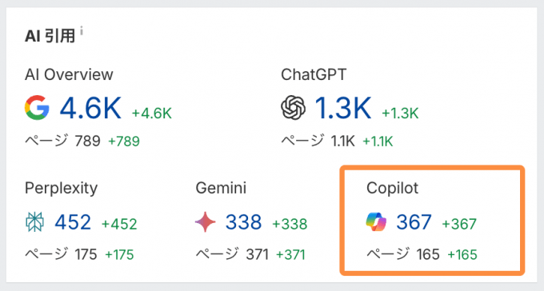Viewport: 544px width, 291px height.
Task: Open the 1.3K ChatGPT citations
Action: (x=342, y=108)
